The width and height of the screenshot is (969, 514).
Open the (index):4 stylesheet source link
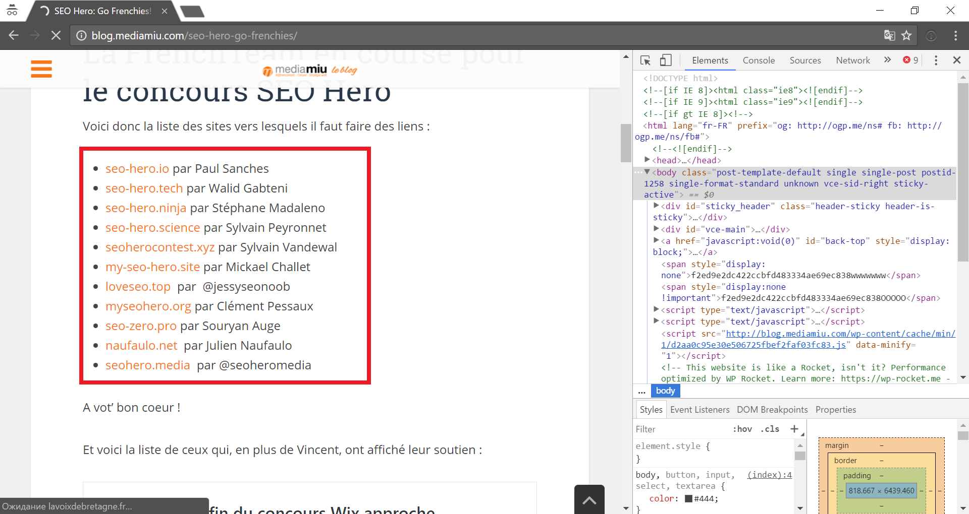click(770, 475)
